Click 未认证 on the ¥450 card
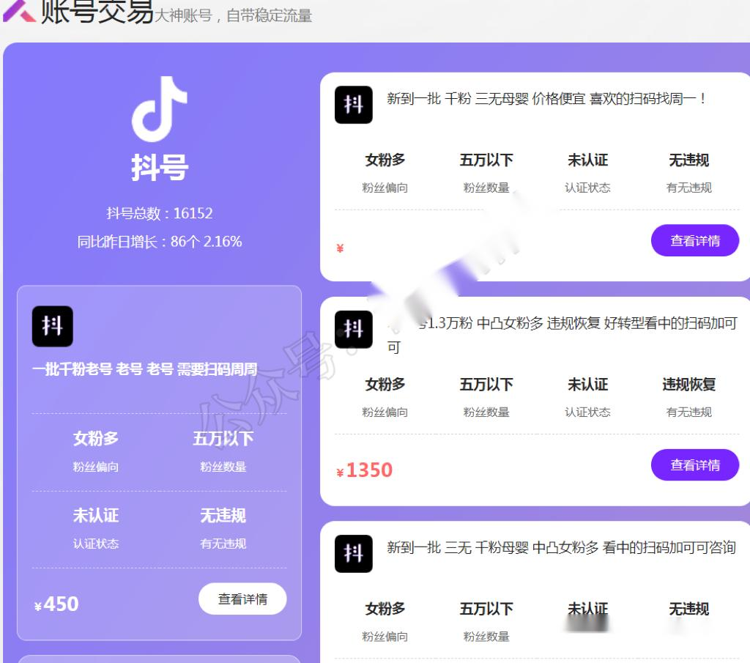Screen dimensions: 750x663 (x=96, y=515)
